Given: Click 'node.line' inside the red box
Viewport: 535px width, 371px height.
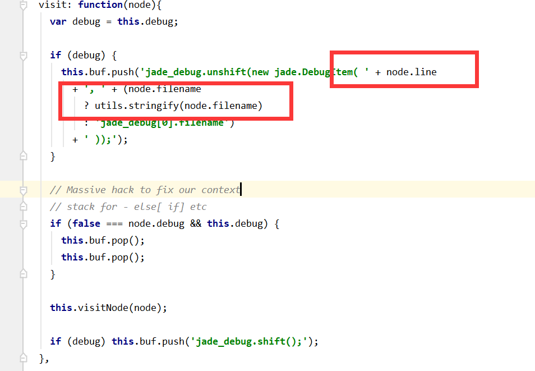Looking at the screenshot, I should click(411, 72).
